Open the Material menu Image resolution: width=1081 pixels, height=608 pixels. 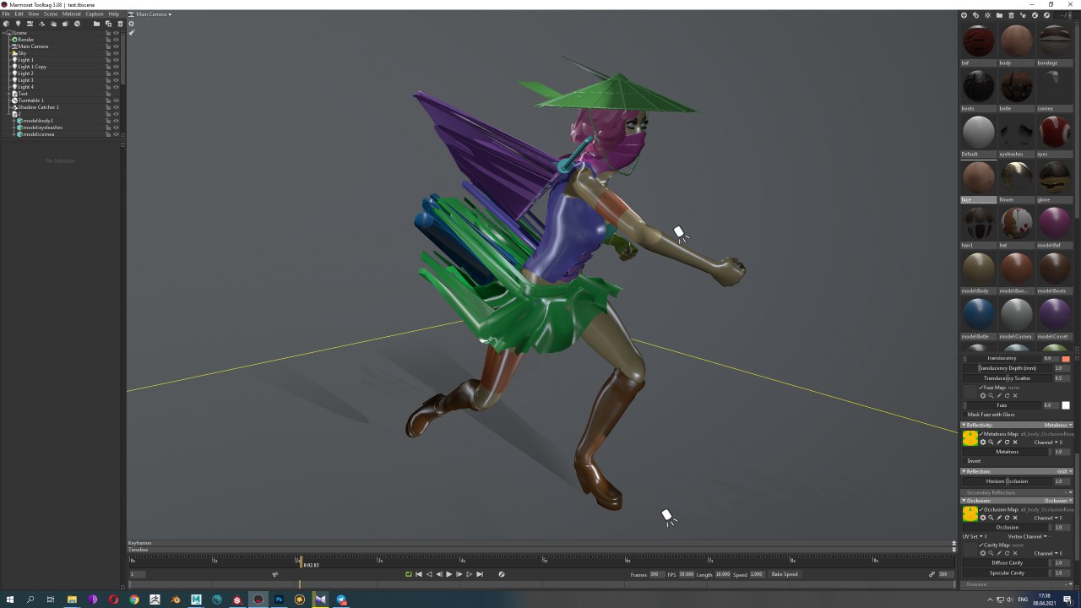(x=72, y=14)
